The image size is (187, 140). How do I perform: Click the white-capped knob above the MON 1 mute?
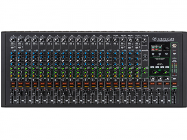pyautogui.click(x=159, y=78)
